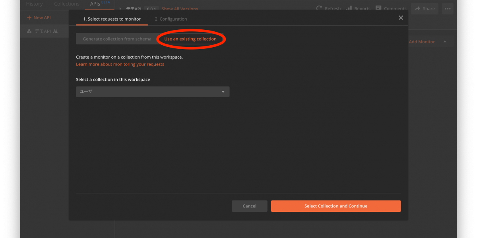This screenshot has height=238, width=477.
Task: Click the Share button with the arrow icon
Action: click(425, 8)
